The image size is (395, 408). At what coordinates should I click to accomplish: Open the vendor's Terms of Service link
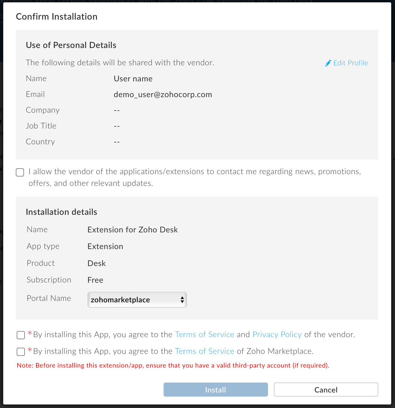205,335
